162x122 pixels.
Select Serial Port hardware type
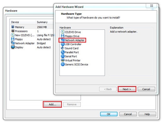pyautogui.click(x=69, y=56)
